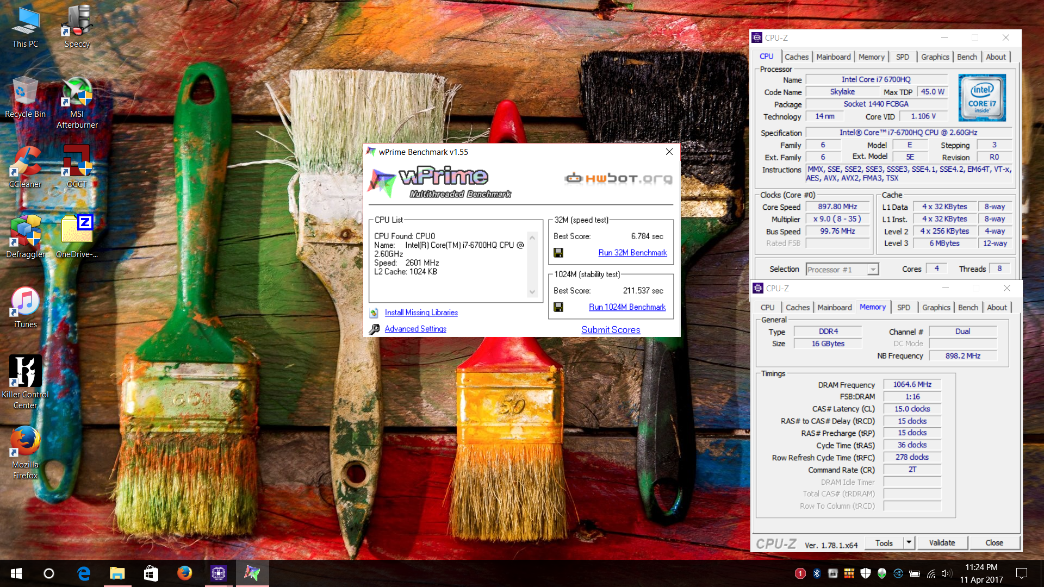
Task: Click the Validate button in CPU-Z
Action: (x=942, y=542)
